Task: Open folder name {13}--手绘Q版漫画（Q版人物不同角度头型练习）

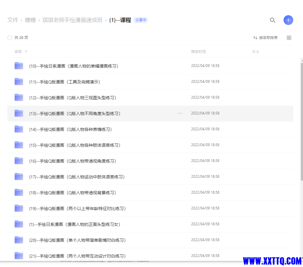Action: coord(75,114)
